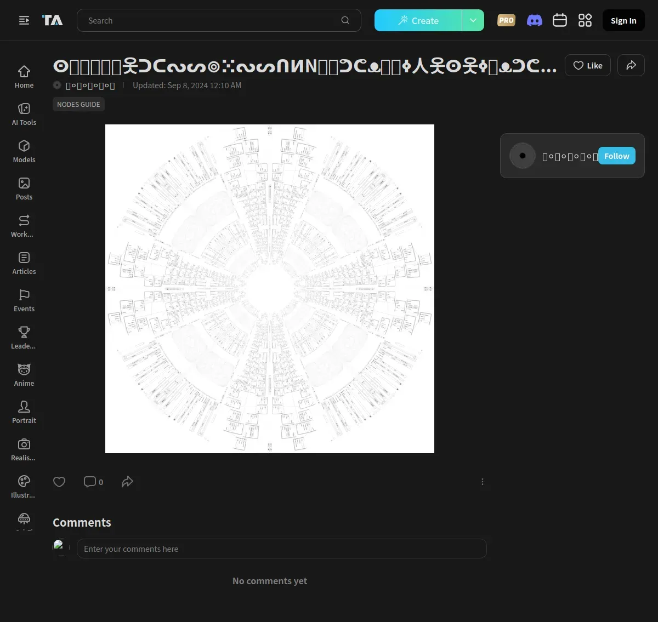658x622 pixels.
Task: Toggle the heart like icon below image
Action: click(x=59, y=482)
